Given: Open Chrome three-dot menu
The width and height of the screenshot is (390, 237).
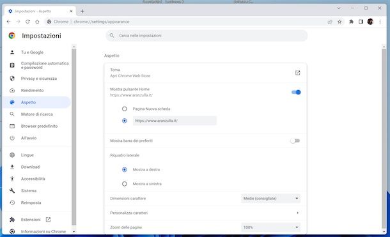Looking at the screenshot, I should point(380,22).
